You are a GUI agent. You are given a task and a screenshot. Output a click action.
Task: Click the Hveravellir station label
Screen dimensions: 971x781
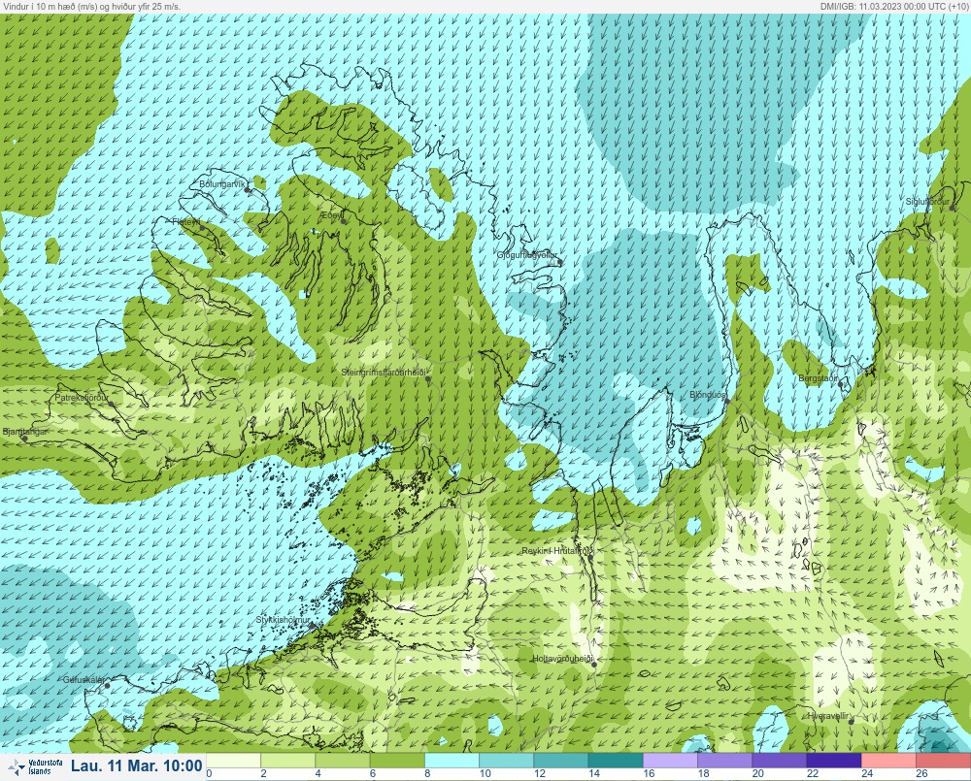(x=827, y=715)
